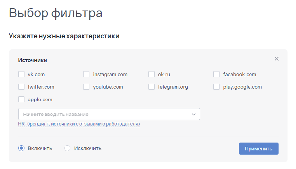This screenshot has width=296, height=169.
Task: Click the Исключить label text
Action: coord(87,148)
